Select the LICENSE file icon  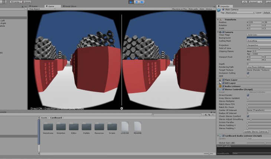pyautogui.click(x=125, y=126)
